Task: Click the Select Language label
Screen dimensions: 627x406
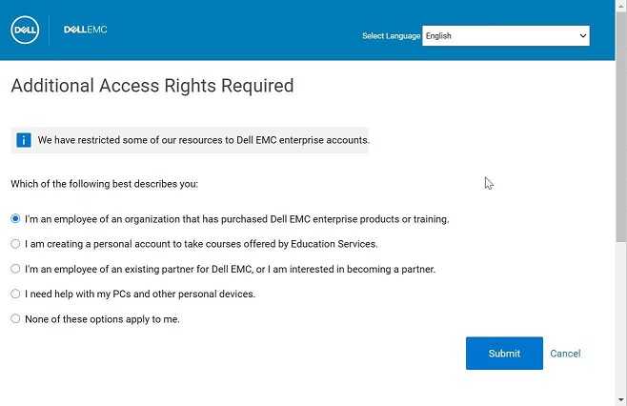Action: (x=391, y=36)
